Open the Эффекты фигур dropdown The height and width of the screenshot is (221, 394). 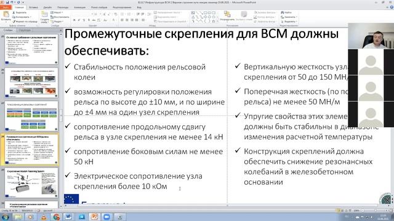(265, 21)
